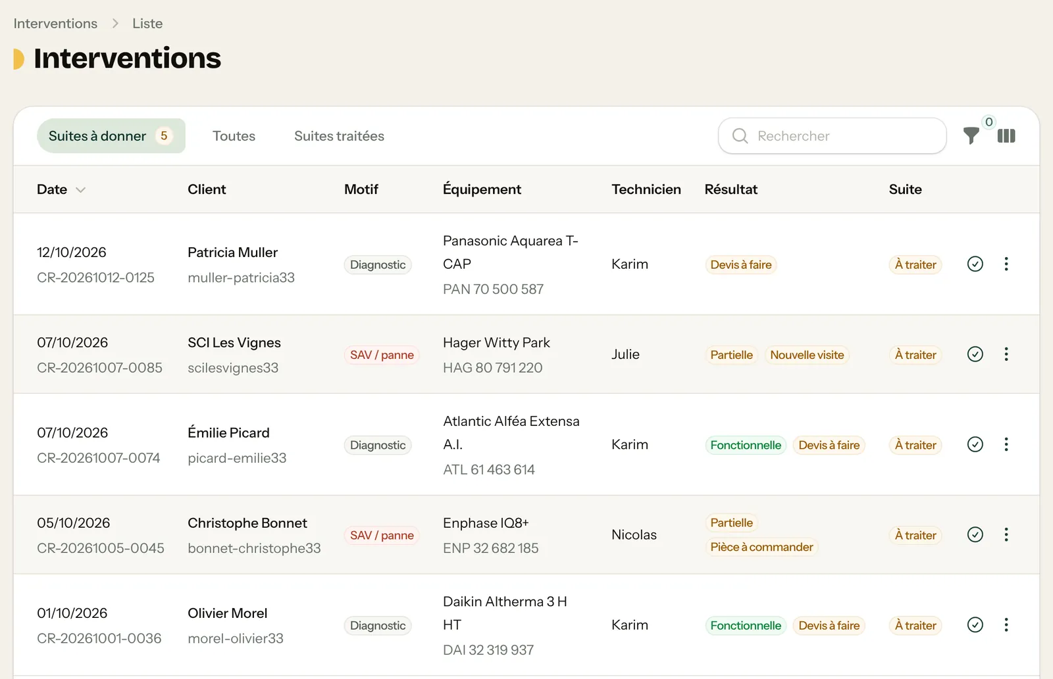Open actions menu for Christophe Bonnet row

tap(1006, 534)
